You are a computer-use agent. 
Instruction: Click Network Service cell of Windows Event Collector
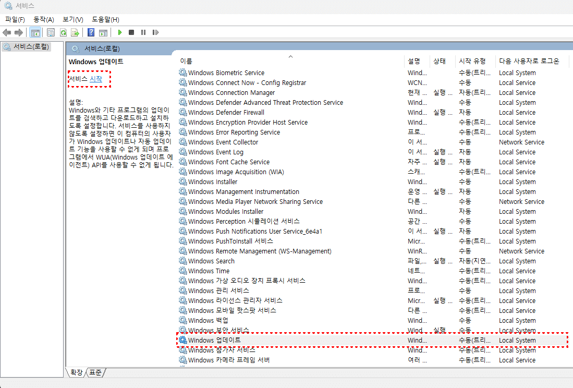point(521,142)
